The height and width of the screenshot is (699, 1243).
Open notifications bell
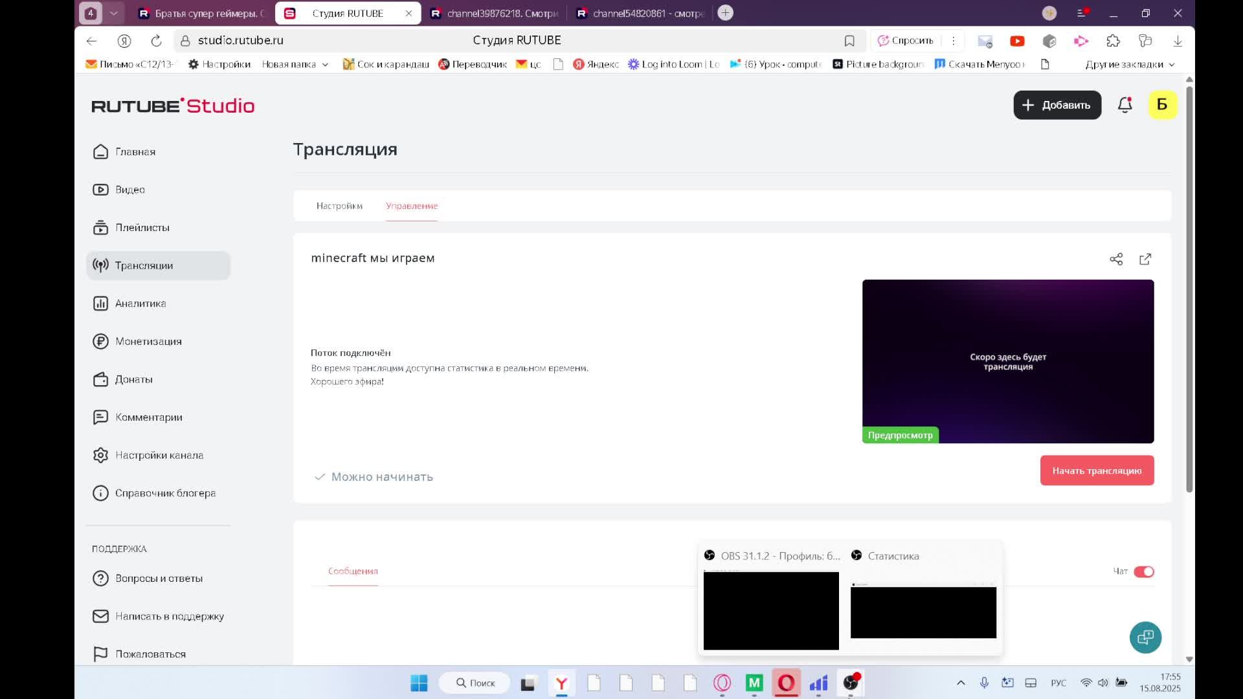click(x=1125, y=105)
